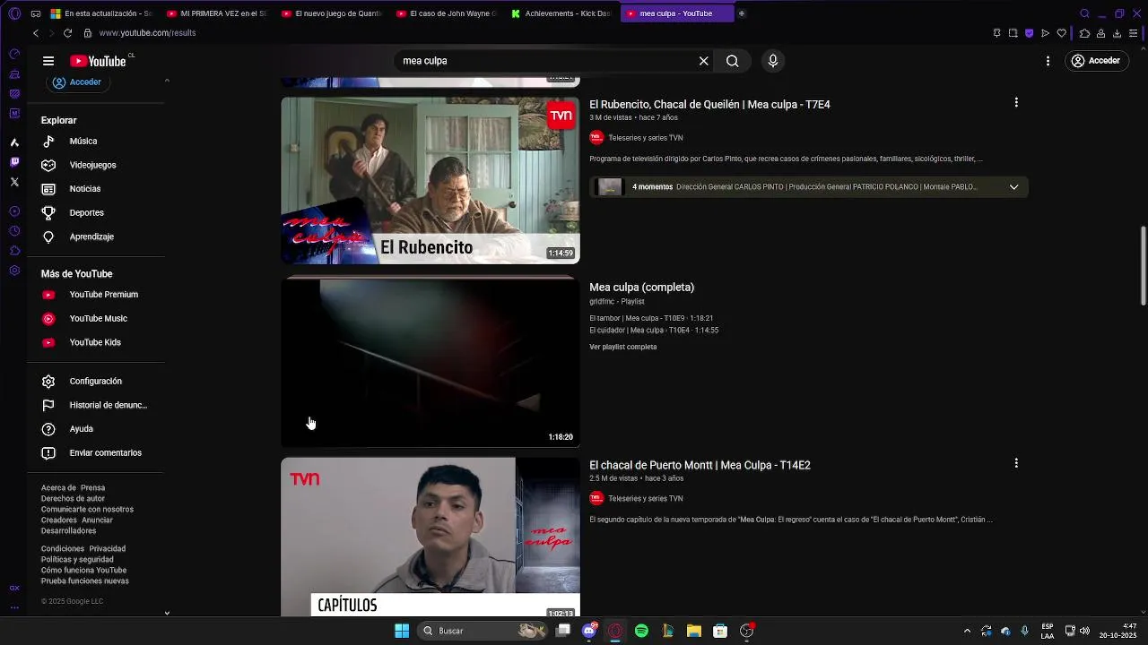
Task: Open options menu for El chacal de Puerto Montt
Action: (1016, 463)
